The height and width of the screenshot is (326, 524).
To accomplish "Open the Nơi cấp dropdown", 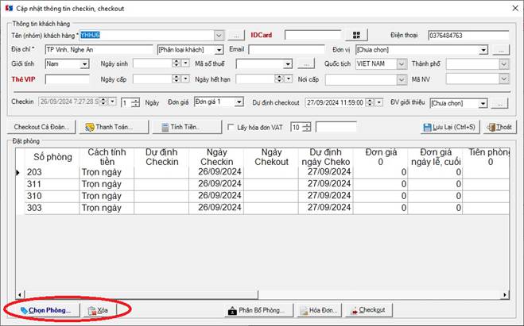I will click(402, 79).
